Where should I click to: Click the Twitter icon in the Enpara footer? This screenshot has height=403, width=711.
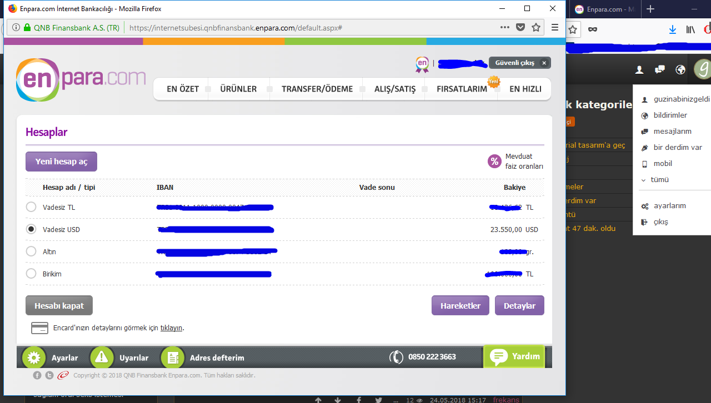click(x=49, y=375)
